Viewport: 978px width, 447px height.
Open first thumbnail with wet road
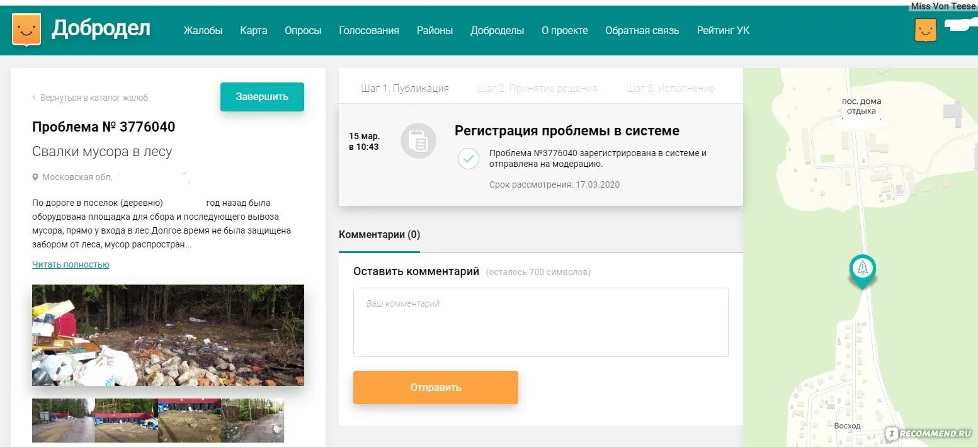(64, 421)
